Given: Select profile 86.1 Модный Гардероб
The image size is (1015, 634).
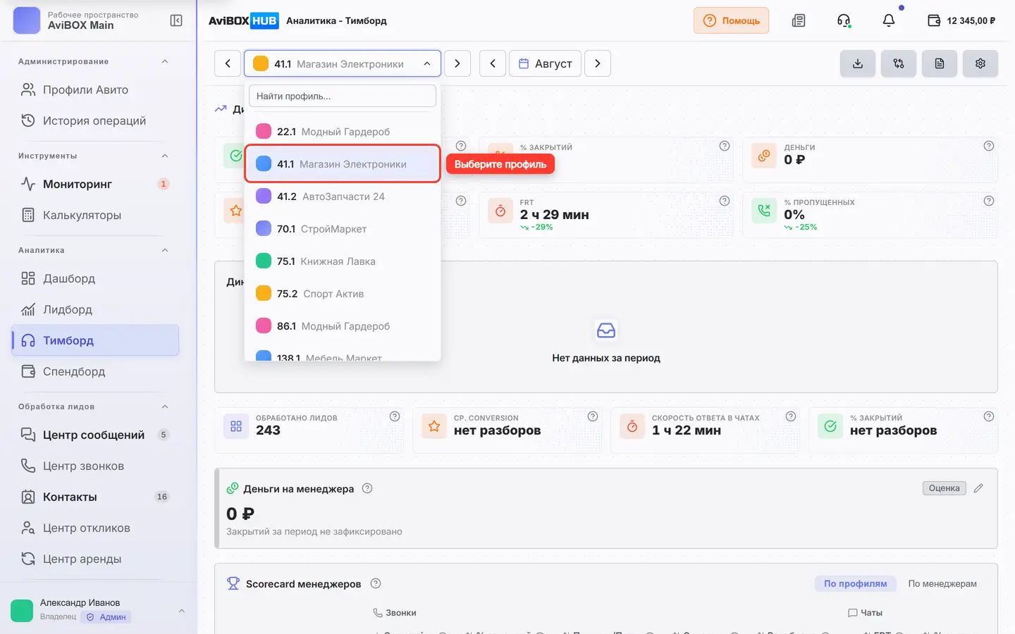Looking at the screenshot, I should point(343,326).
